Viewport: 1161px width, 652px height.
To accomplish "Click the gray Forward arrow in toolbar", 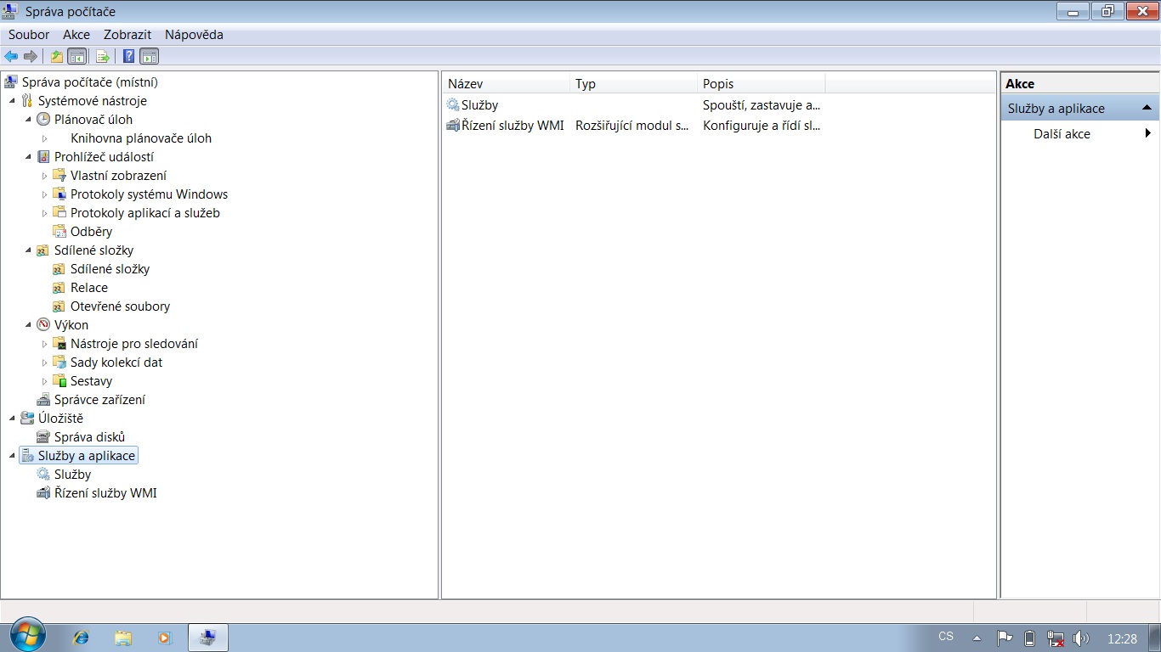I will [31, 57].
